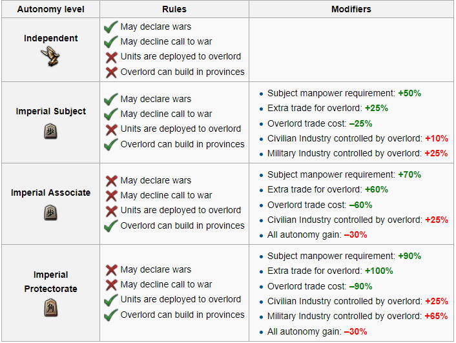456x343 pixels.
Task: Click green checkmark beside Imperial Associate's Overlord can build
Action: coord(110,225)
